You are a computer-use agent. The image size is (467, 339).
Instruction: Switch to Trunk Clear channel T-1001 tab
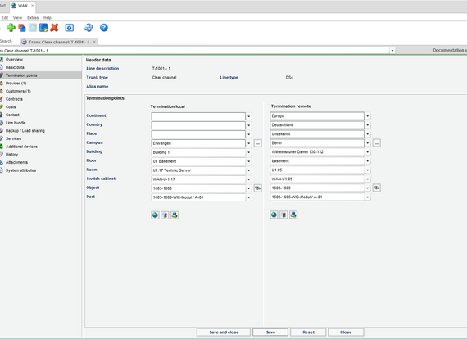(x=59, y=42)
